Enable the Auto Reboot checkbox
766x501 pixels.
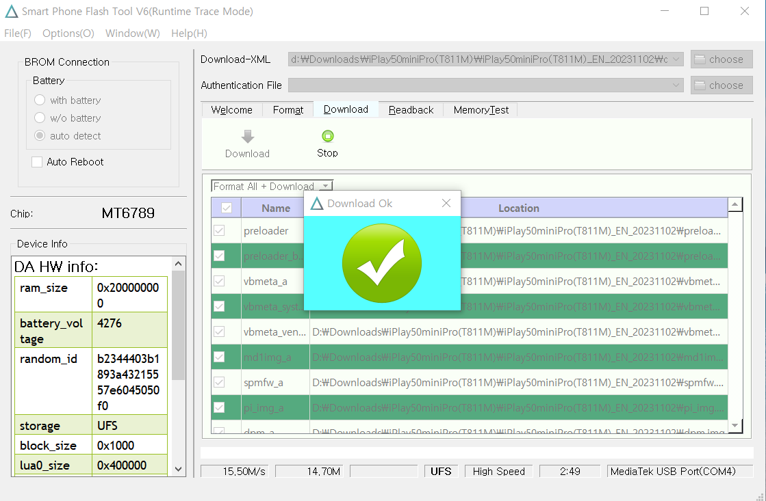(x=37, y=162)
